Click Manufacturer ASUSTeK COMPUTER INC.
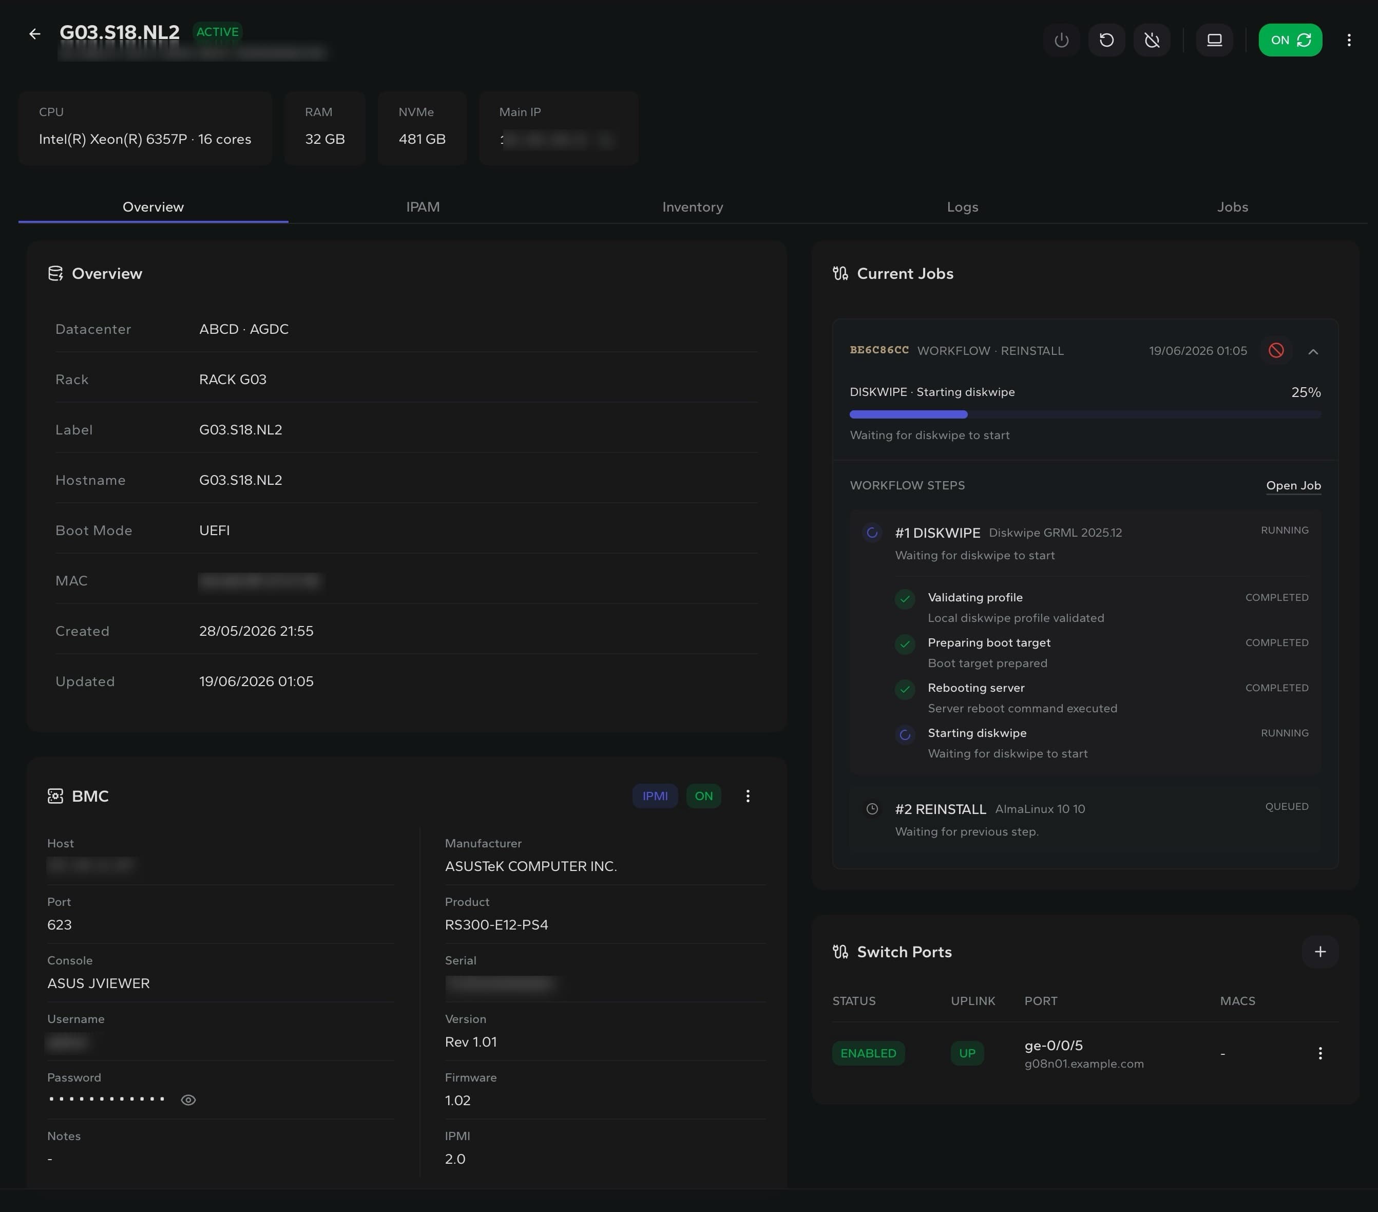Screen dimensions: 1378x1212 [530, 866]
